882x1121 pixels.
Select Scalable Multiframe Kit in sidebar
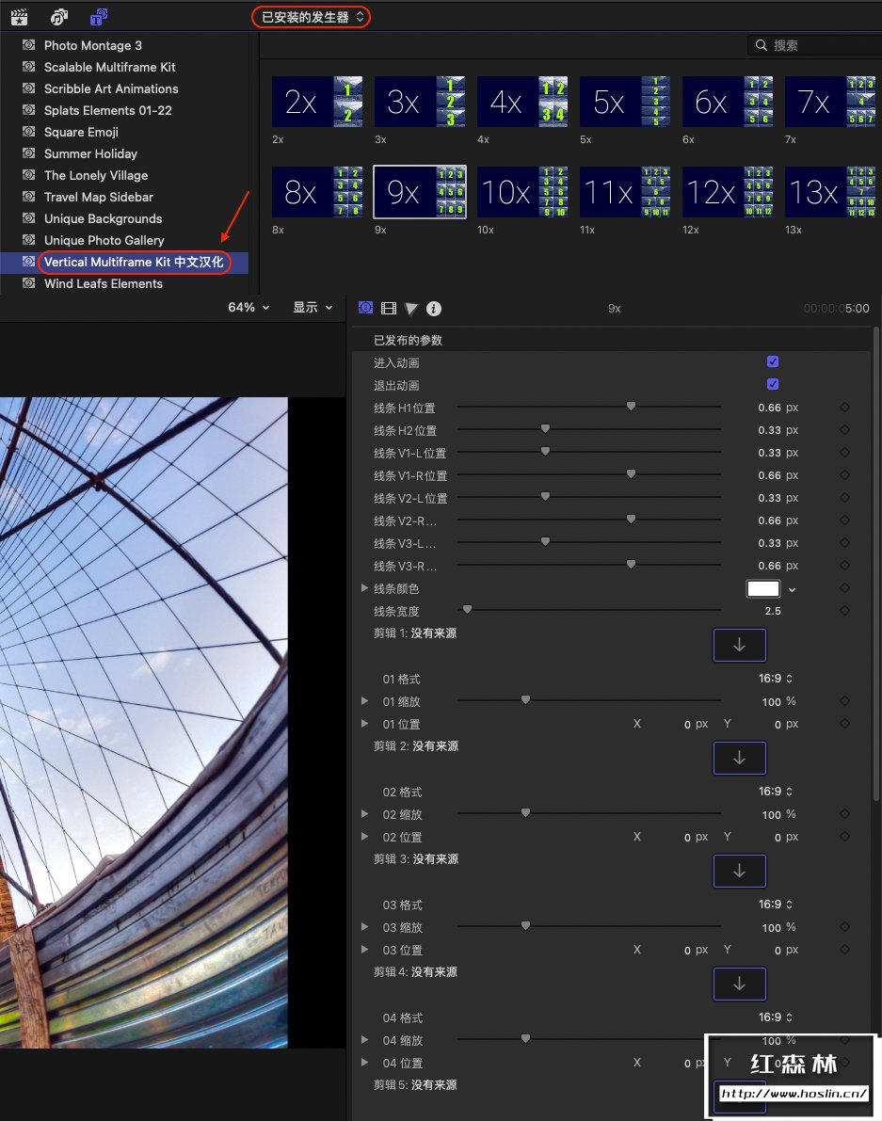pyautogui.click(x=109, y=67)
